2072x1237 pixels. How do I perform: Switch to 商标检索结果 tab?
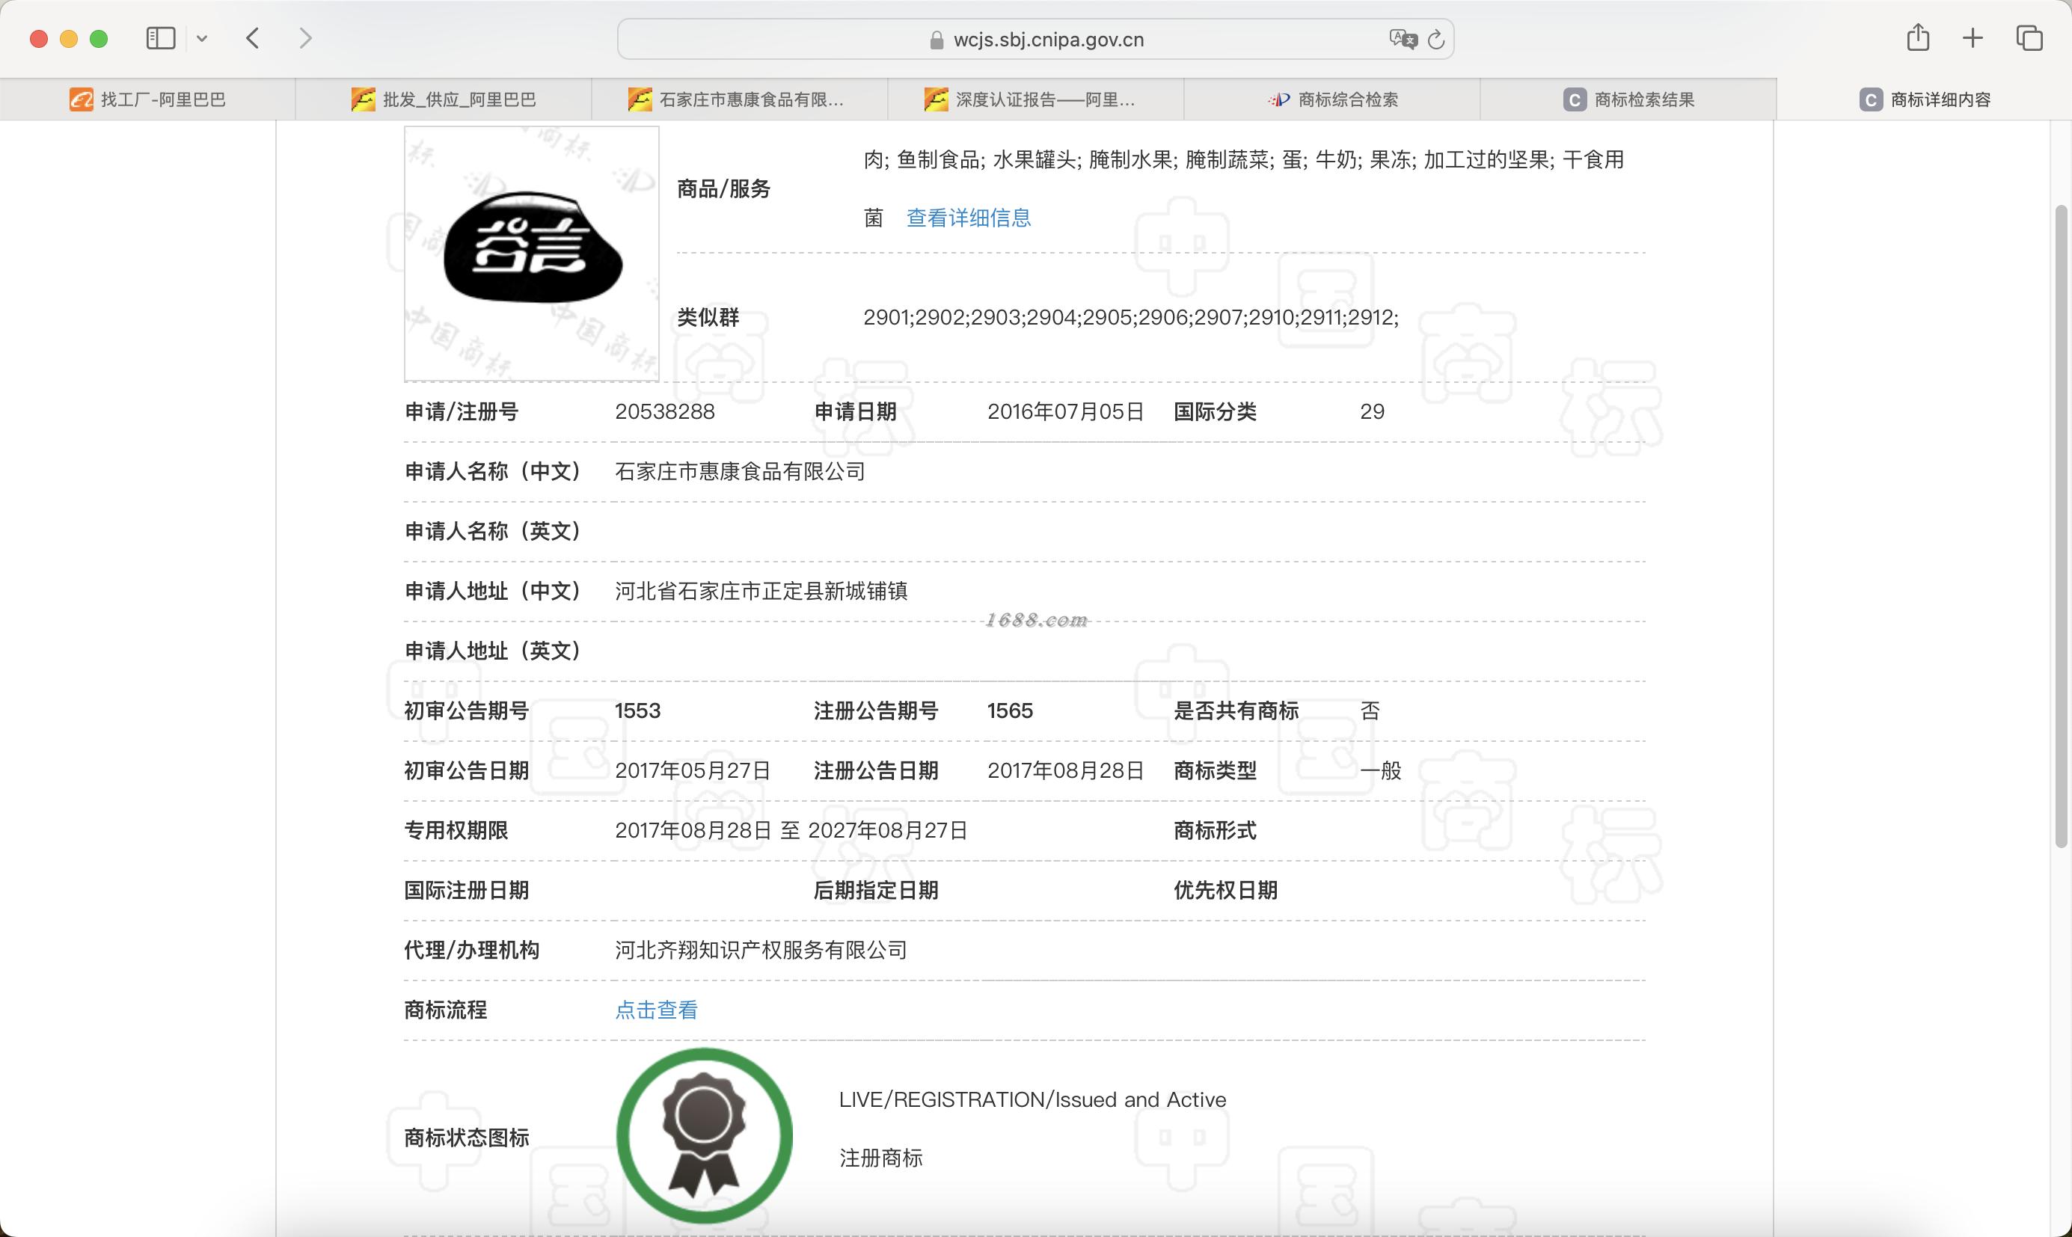tap(1628, 100)
